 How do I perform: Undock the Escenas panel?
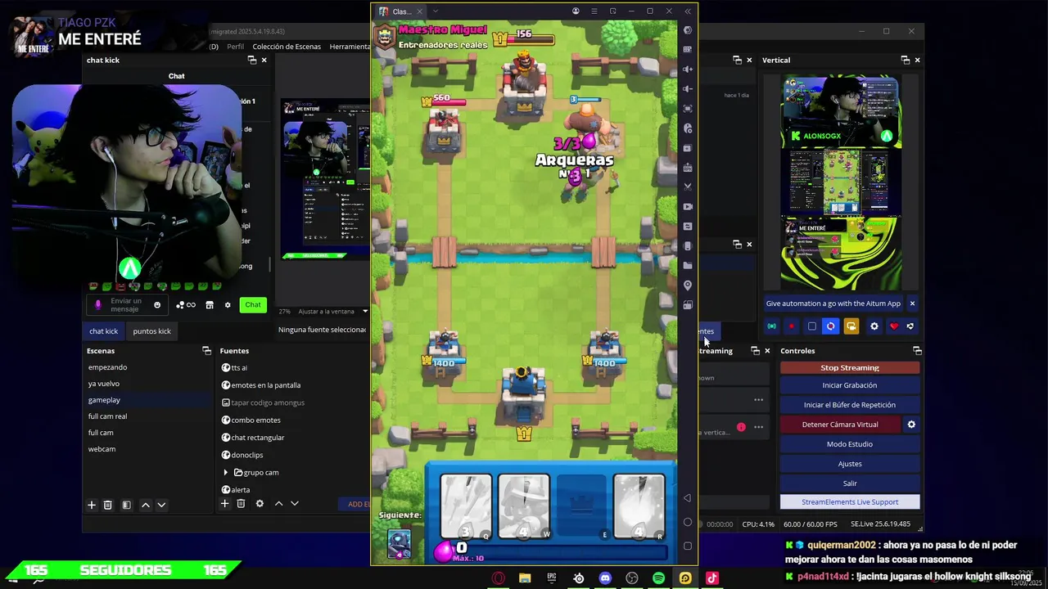(x=206, y=351)
